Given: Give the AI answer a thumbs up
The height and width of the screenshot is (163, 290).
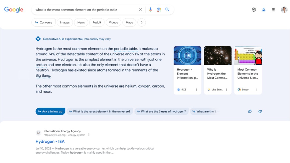Looking at the screenshot, I should (250, 111).
